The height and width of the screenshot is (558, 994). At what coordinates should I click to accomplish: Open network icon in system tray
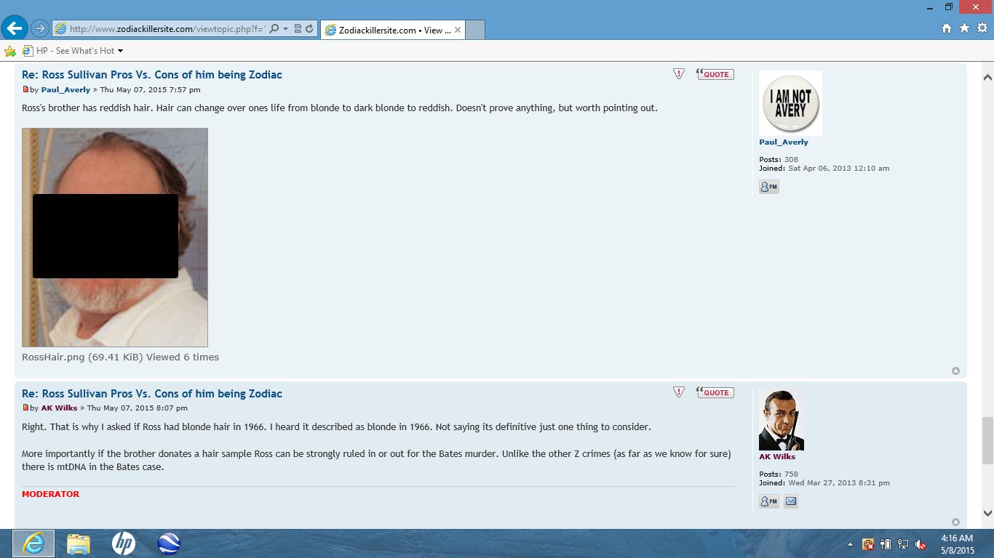(903, 544)
